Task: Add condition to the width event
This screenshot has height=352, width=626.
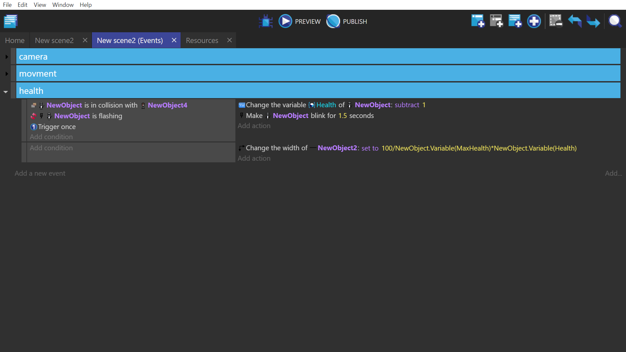Action: click(51, 148)
